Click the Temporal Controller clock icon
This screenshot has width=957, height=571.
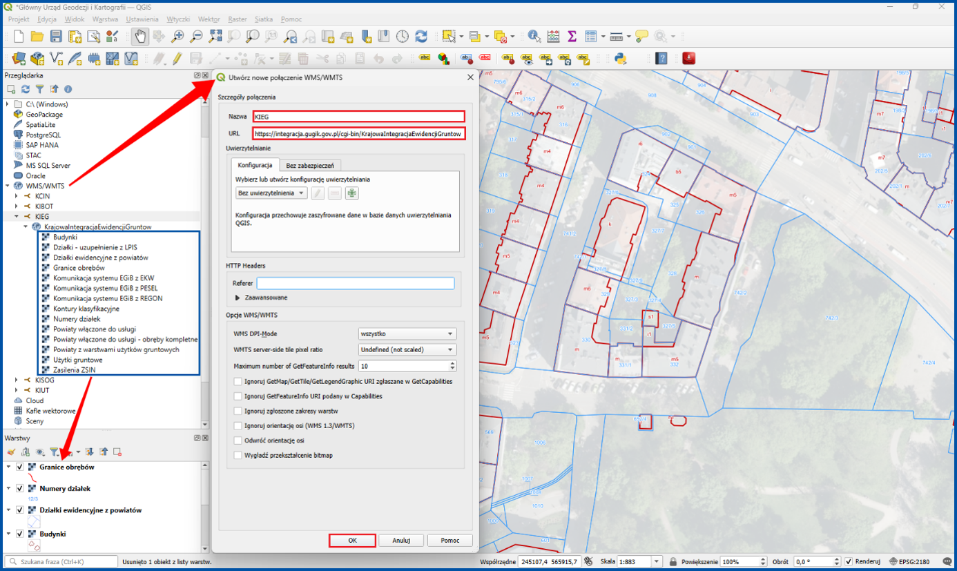tap(402, 36)
